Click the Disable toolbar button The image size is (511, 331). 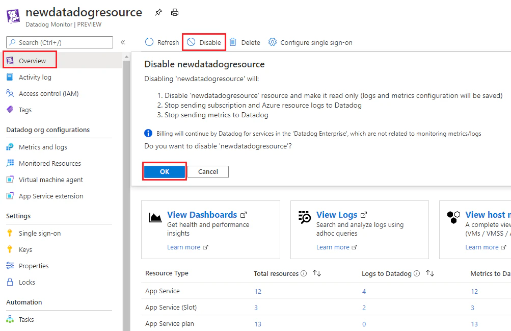point(204,42)
